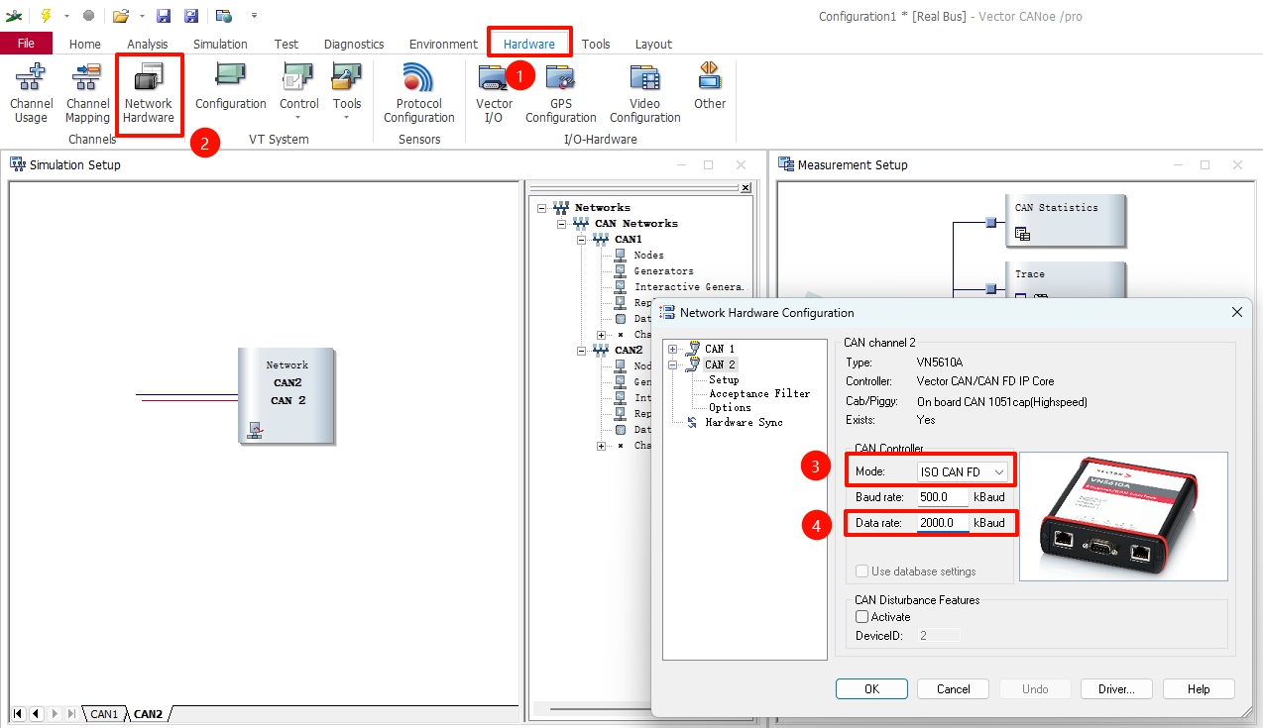Click the Driver... button
This screenshot has width=1263, height=728.
pos(1115,689)
